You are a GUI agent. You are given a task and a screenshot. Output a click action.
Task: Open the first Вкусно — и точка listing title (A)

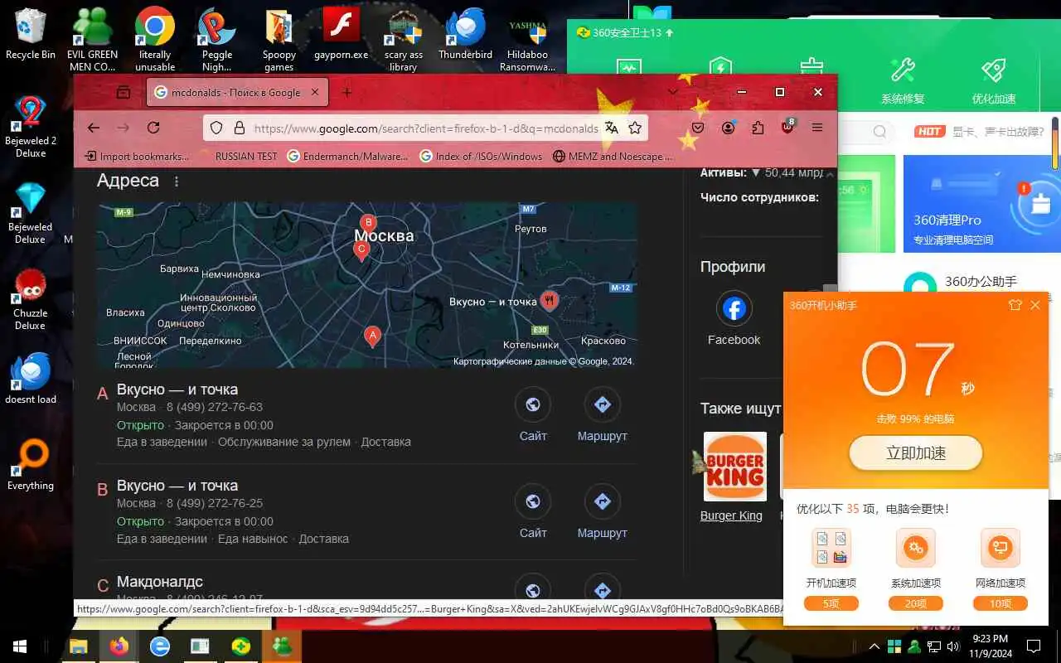177,390
